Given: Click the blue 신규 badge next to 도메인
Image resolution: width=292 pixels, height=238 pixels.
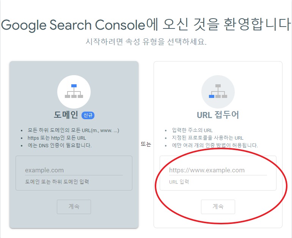Looking at the screenshot, I should (x=88, y=115).
